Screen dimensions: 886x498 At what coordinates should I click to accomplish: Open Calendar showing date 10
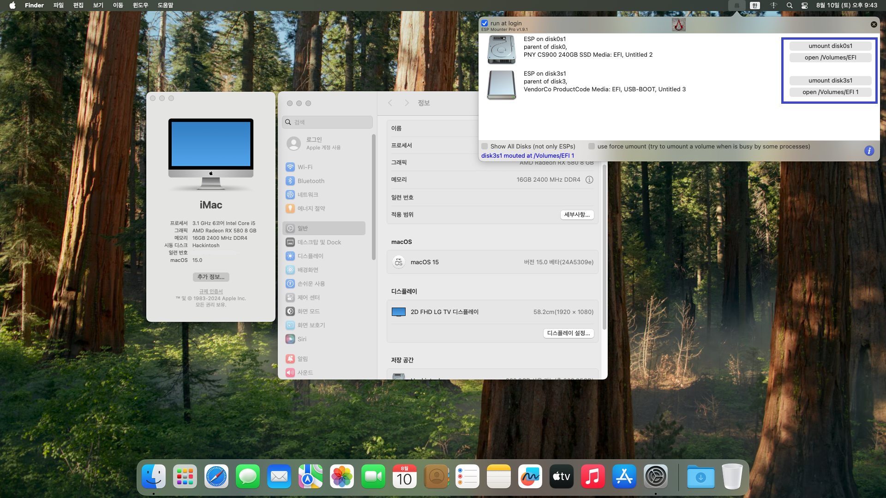405,476
